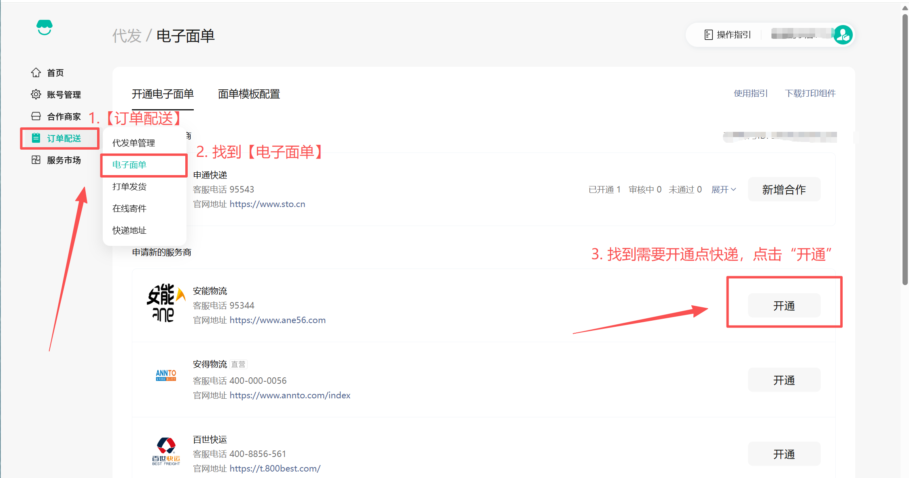This screenshot has width=909, height=478.
Task: Click the 下载打印组件 link
Action: tap(810, 93)
